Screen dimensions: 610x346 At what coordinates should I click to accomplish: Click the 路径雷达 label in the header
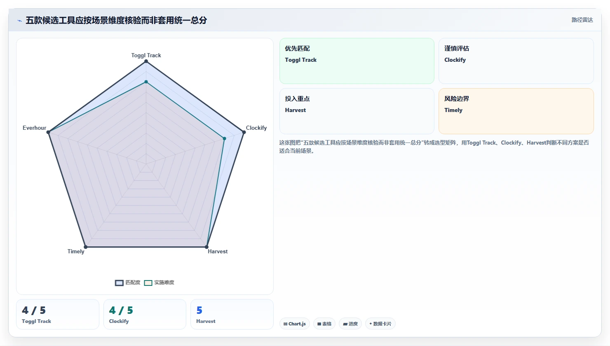coord(582,20)
